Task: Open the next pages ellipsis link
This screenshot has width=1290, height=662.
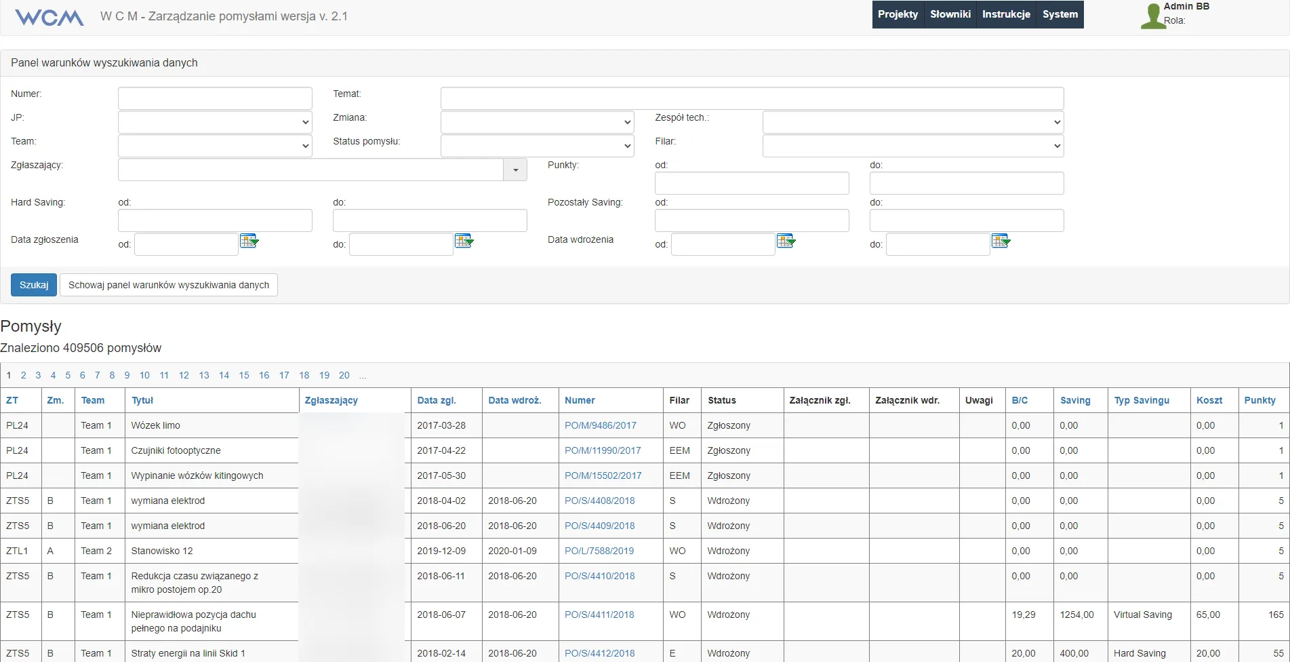Action: 363,375
